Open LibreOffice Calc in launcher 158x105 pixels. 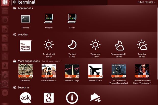coord(5,38)
